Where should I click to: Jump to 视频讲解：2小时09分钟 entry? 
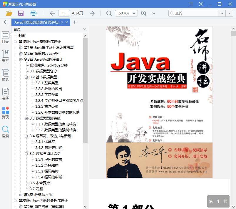click(x=48, y=65)
